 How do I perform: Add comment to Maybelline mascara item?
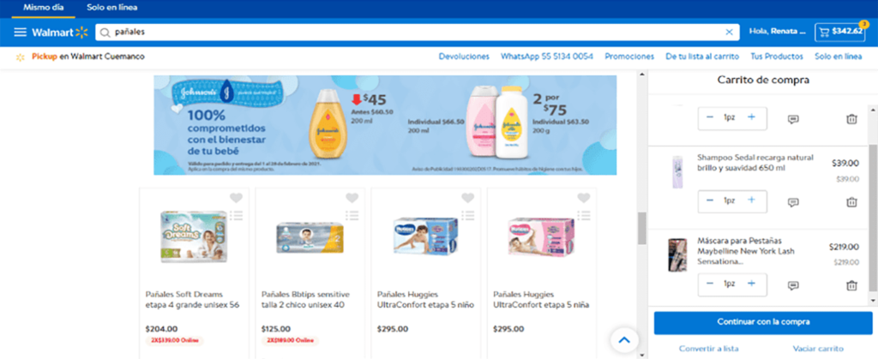click(793, 286)
